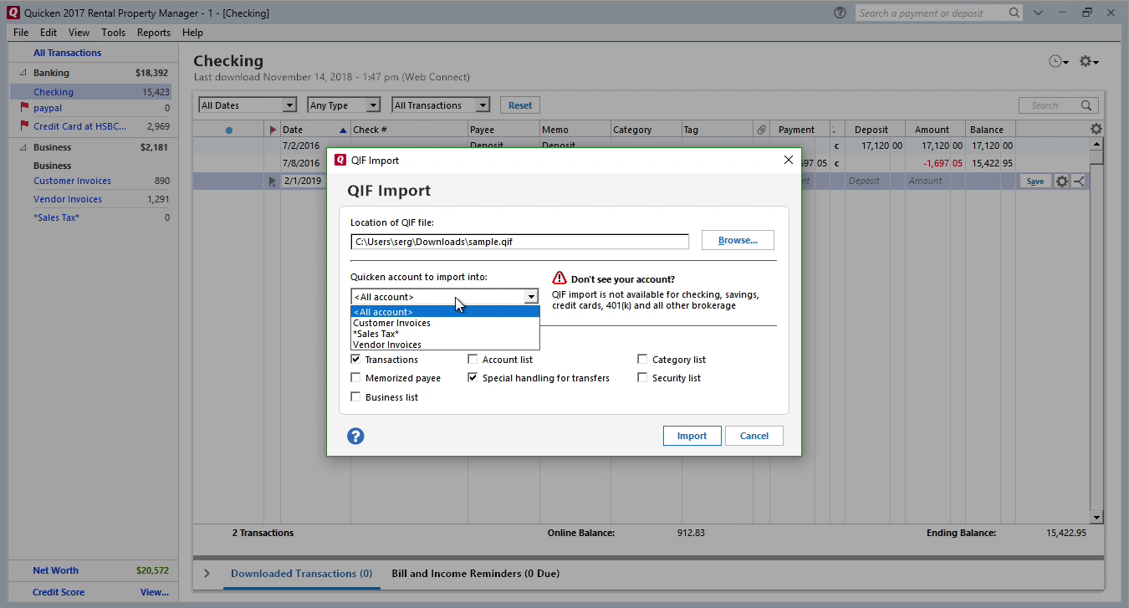The width and height of the screenshot is (1129, 608).
Task: Choose 'Vendor Invoices' from the account dropdown list
Action: (x=445, y=345)
